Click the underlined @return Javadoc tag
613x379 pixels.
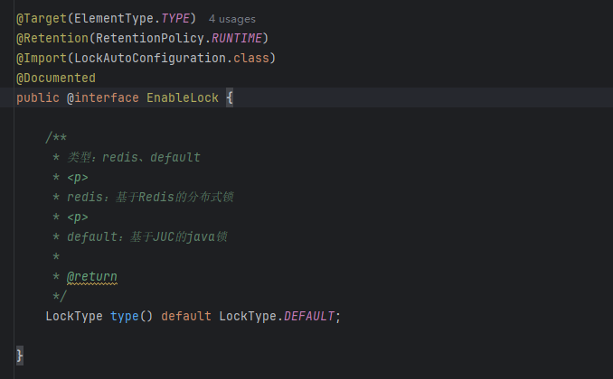click(92, 277)
